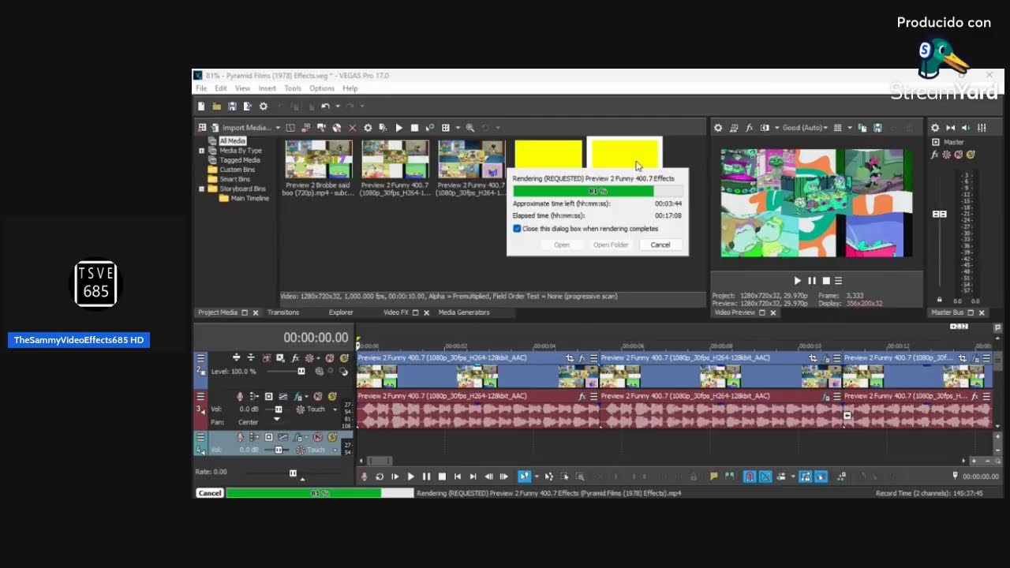Click the Record microphone icon in transport bar

coord(364,476)
